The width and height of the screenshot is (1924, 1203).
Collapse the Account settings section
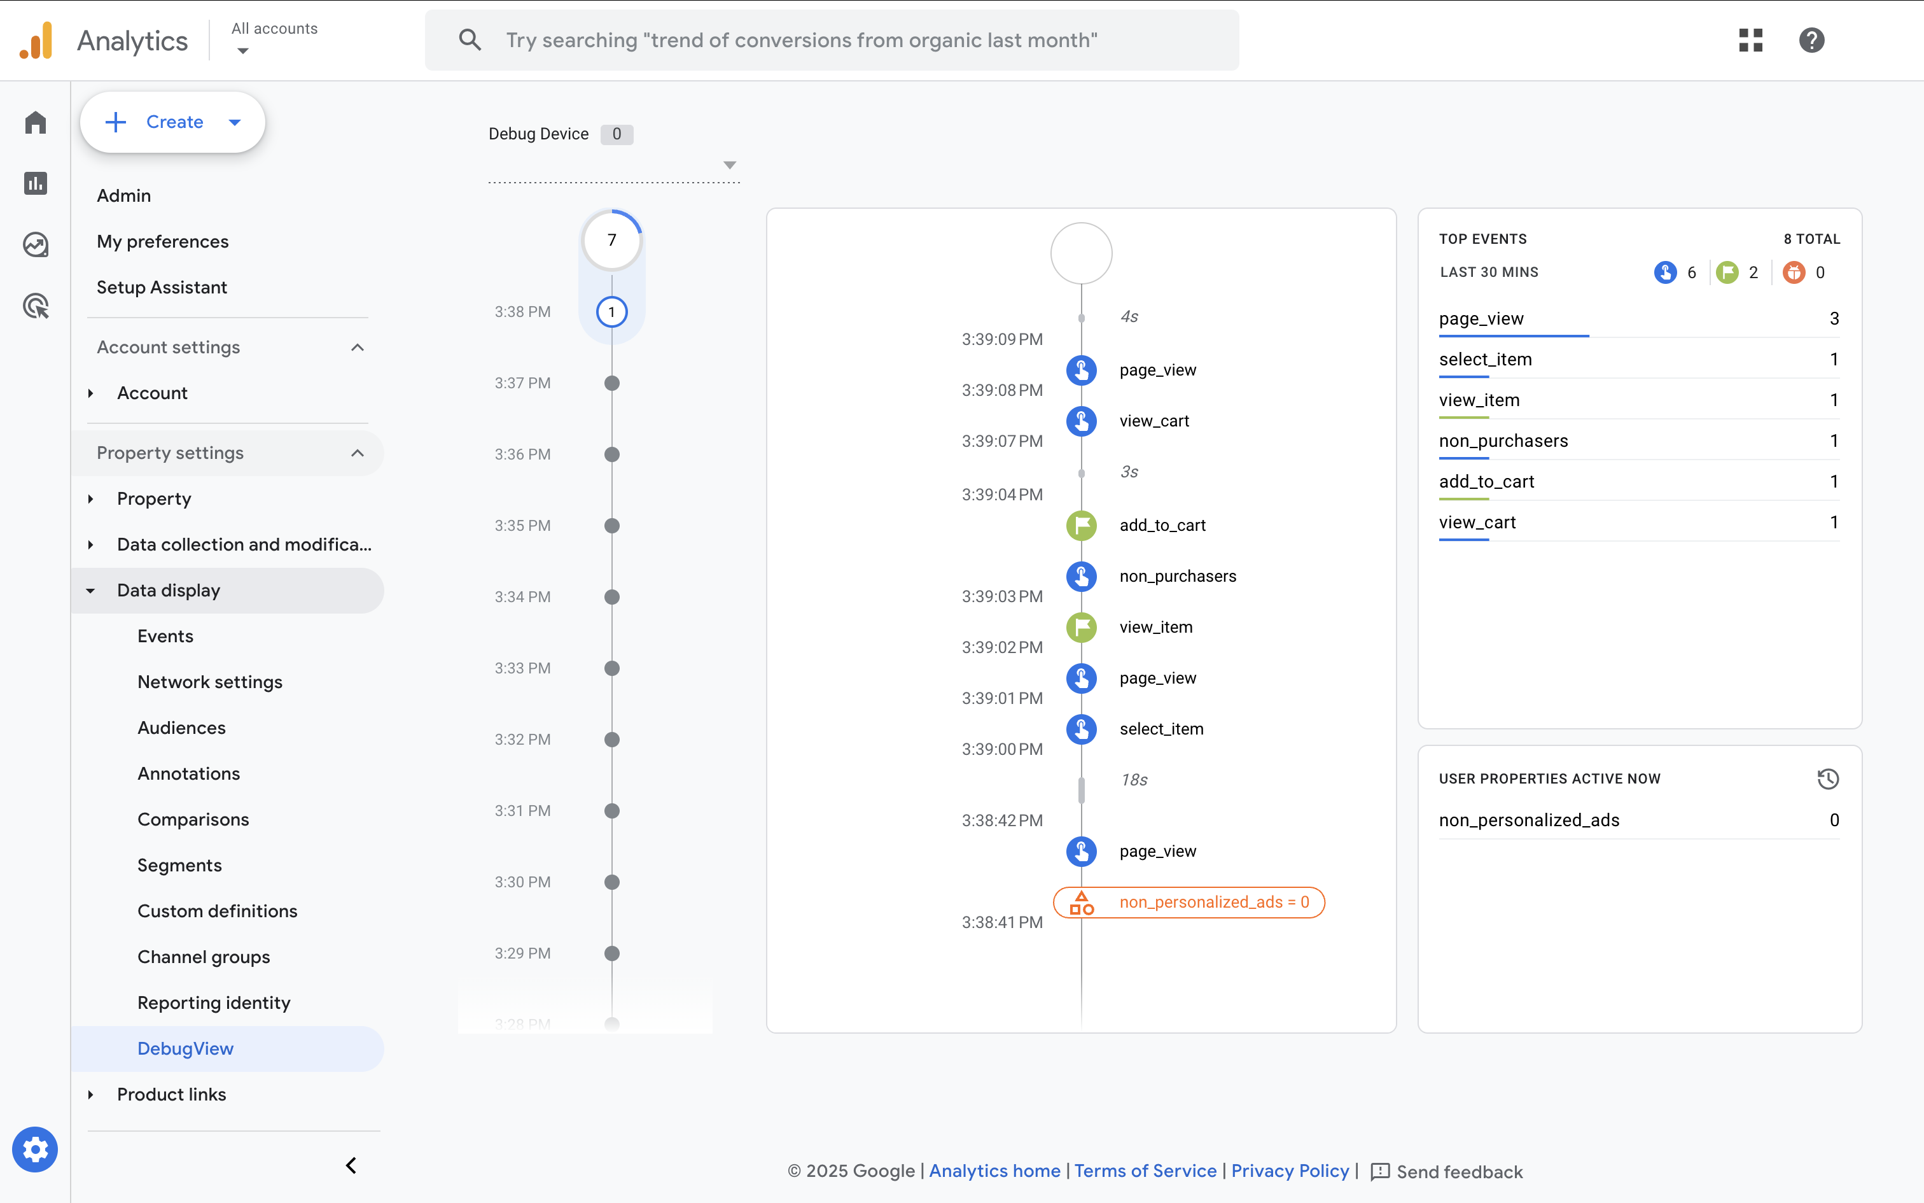click(358, 347)
